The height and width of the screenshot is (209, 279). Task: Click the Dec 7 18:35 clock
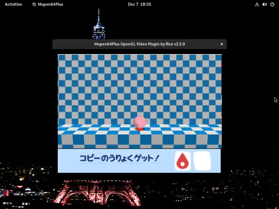139,4
